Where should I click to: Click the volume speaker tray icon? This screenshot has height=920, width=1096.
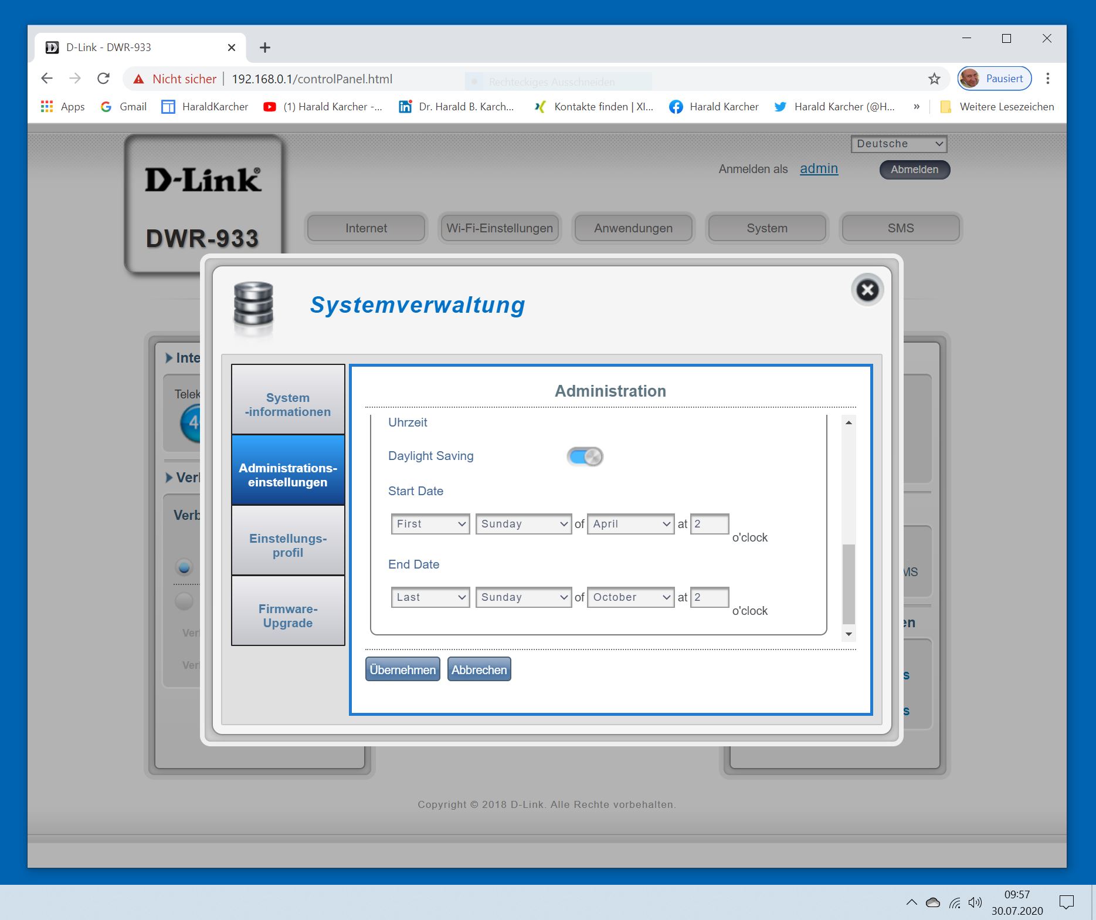[975, 902]
